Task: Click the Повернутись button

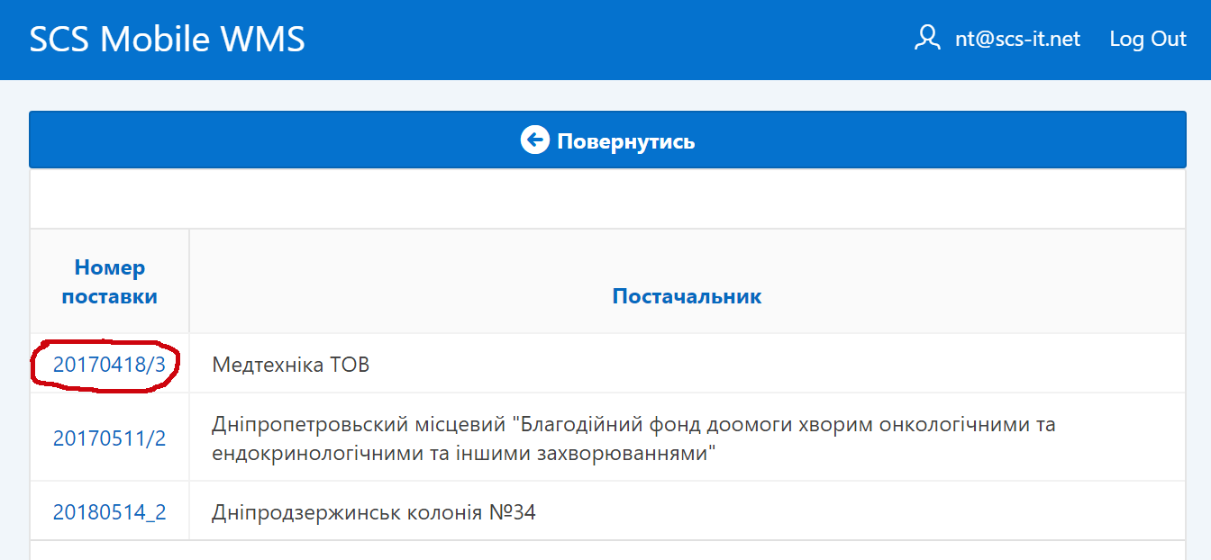Action: tap(607, 140)
